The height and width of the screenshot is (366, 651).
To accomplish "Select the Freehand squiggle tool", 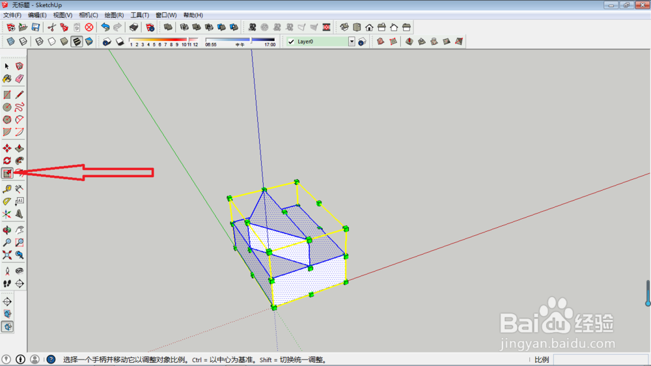I will pos(20,107).
